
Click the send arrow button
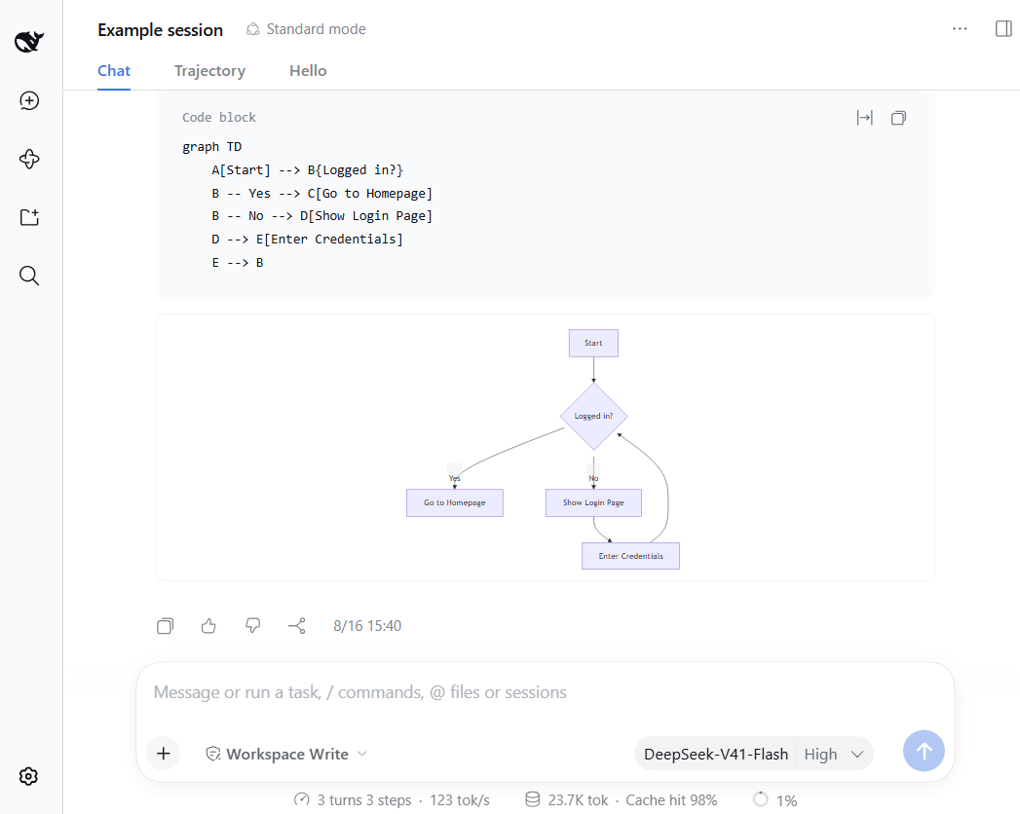pos(924,751)
